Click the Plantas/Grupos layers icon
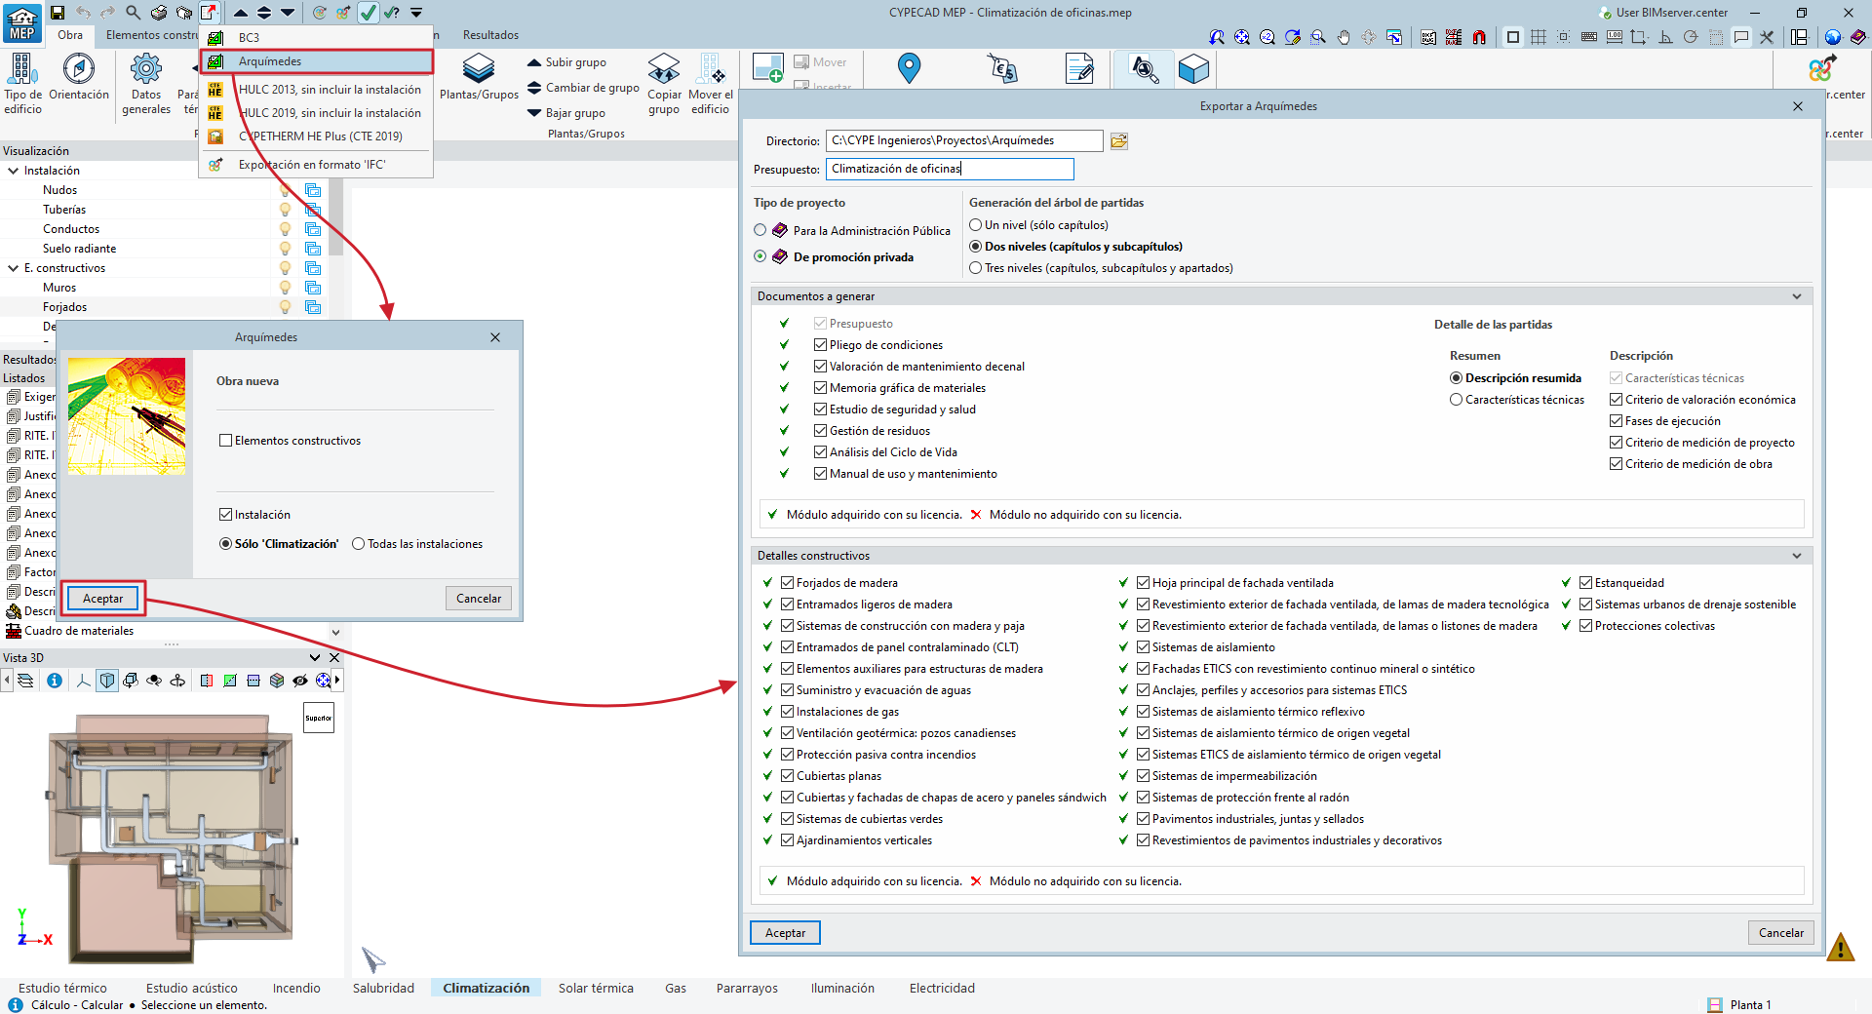 click(x=478, y=69)
